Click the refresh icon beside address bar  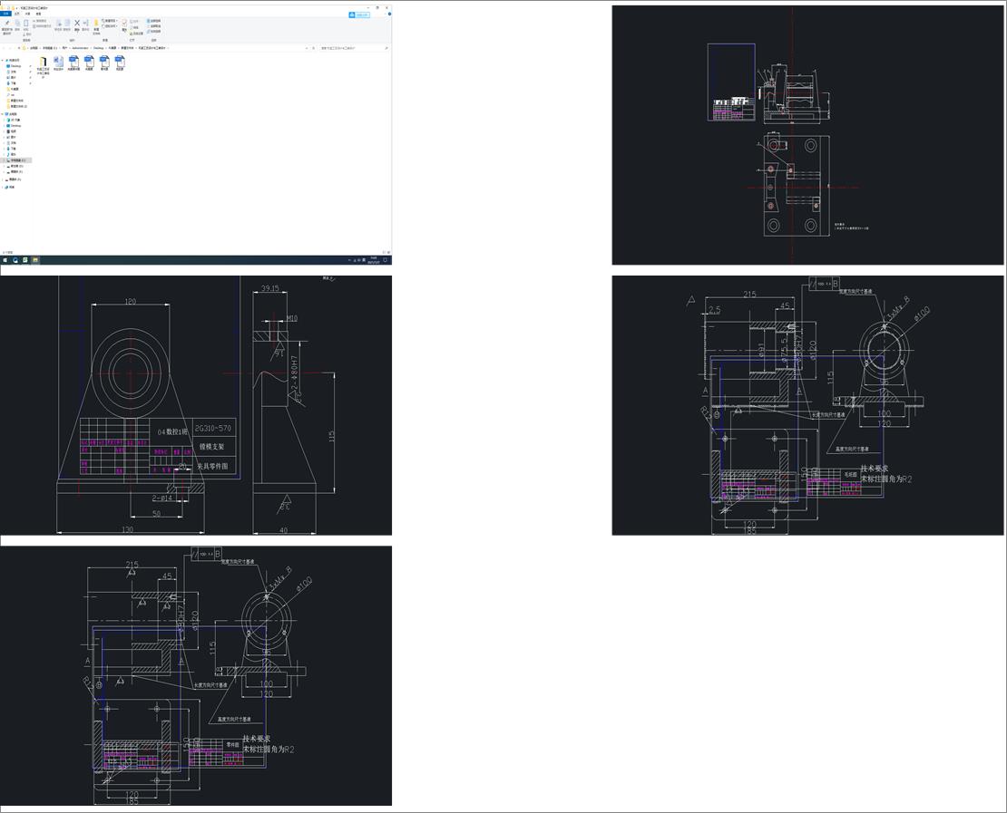coord(313,48)
